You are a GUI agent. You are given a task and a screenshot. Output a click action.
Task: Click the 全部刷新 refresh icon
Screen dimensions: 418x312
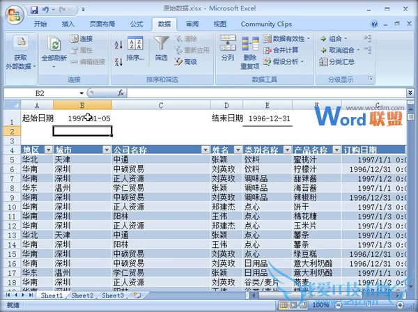[54, 43]
